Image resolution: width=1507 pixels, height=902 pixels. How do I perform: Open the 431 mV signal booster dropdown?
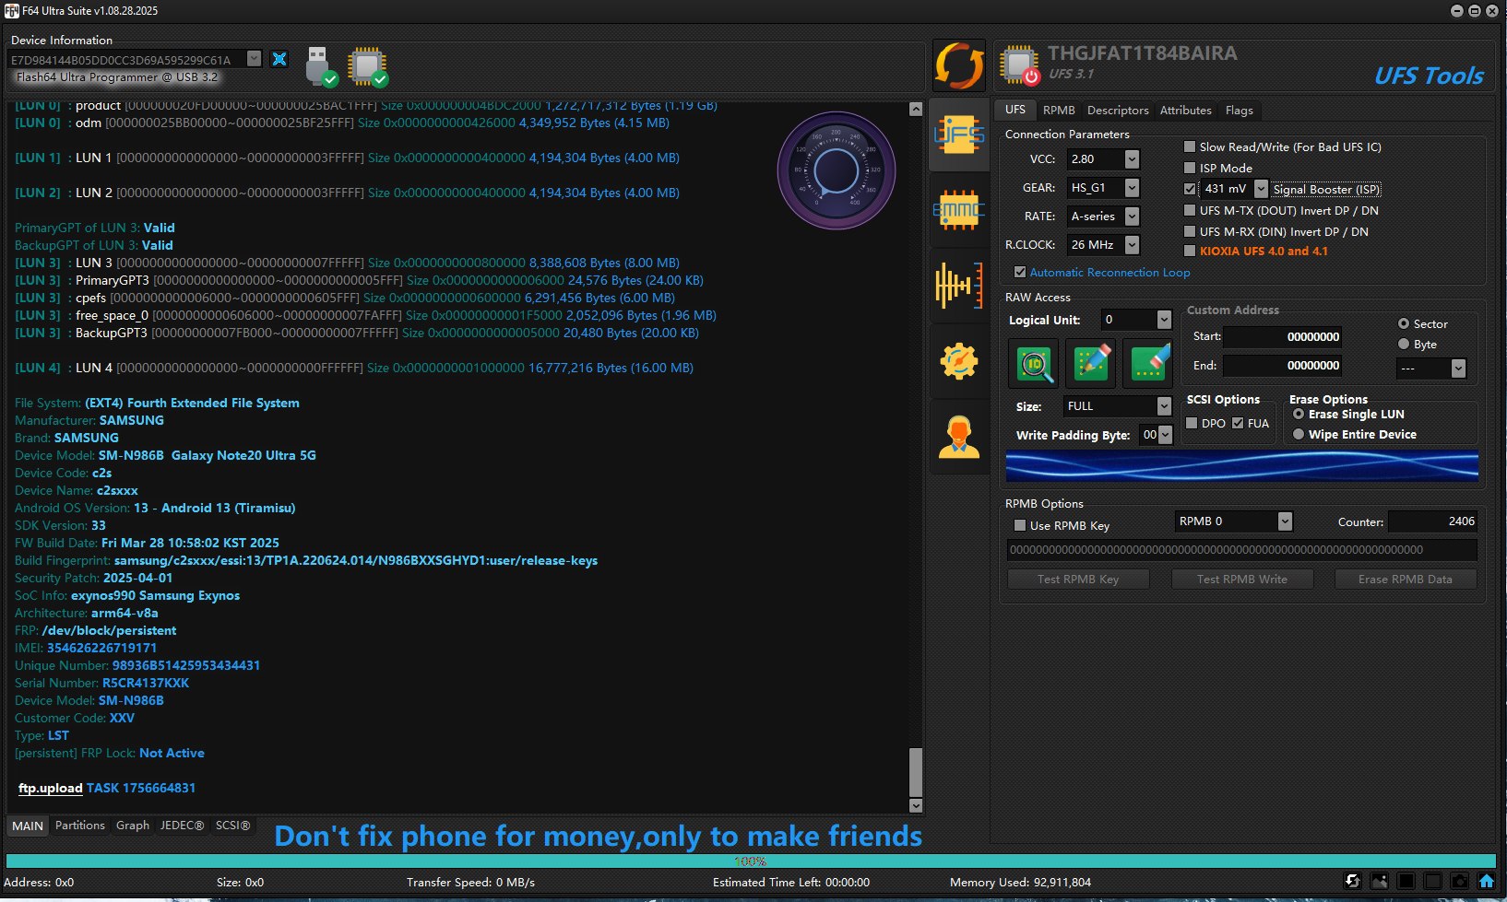(1261, 189)
